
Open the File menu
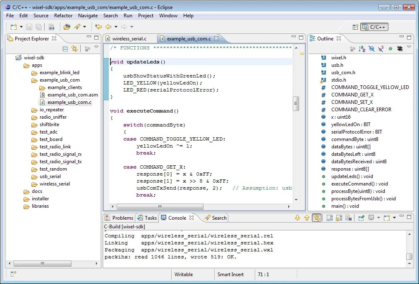(10, 16)
